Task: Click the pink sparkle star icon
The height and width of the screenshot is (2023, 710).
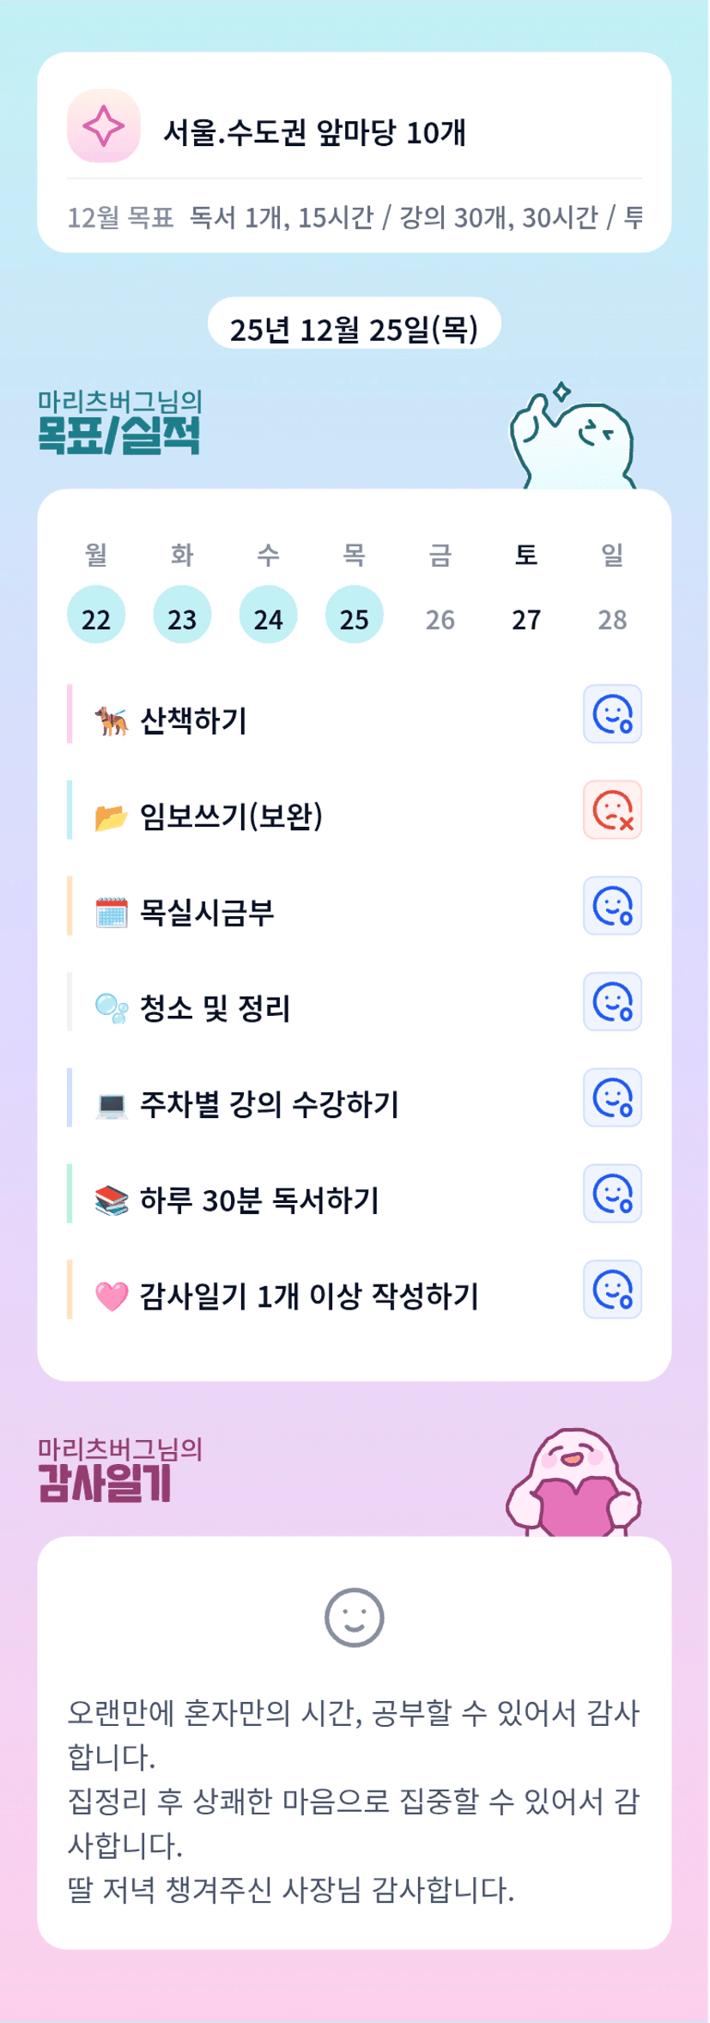Action: (103, 126)
